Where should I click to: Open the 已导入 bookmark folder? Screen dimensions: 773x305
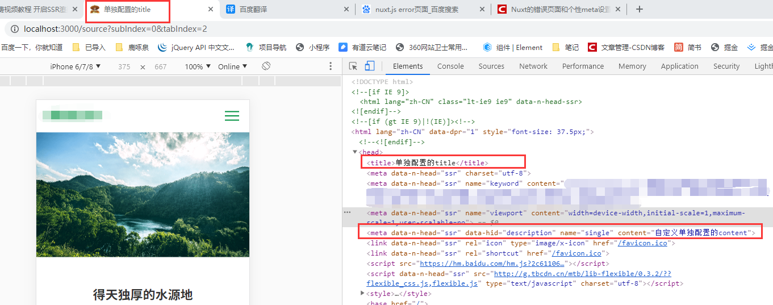[x=89, y=47]
